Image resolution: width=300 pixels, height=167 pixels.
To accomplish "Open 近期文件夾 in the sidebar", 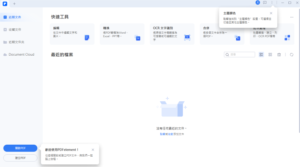I will (16, 42).
